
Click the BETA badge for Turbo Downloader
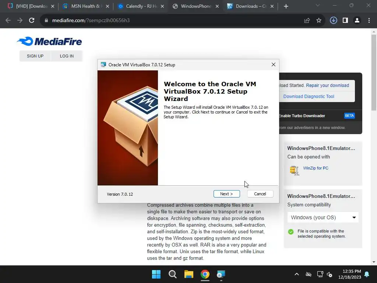(x=349, y=116)
